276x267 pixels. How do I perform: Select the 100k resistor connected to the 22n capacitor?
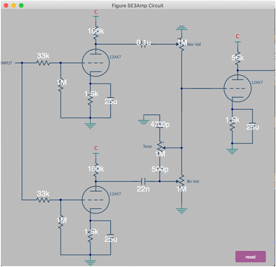pyautogui.click(x=96, y=169)
